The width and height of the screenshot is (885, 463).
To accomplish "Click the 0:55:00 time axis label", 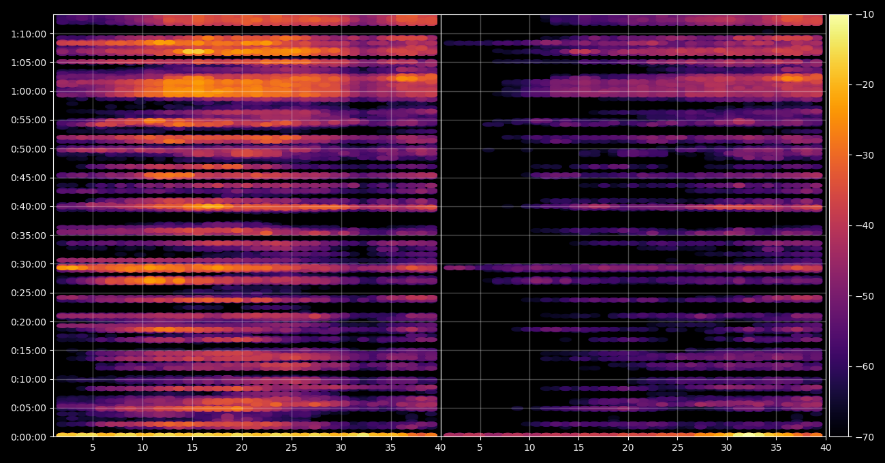I will [x=29, y=120].
